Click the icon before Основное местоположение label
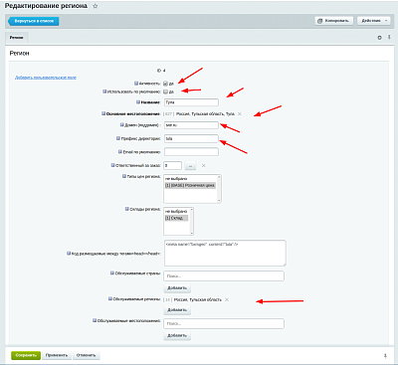 pyautogui.click(x=103, y=113)
